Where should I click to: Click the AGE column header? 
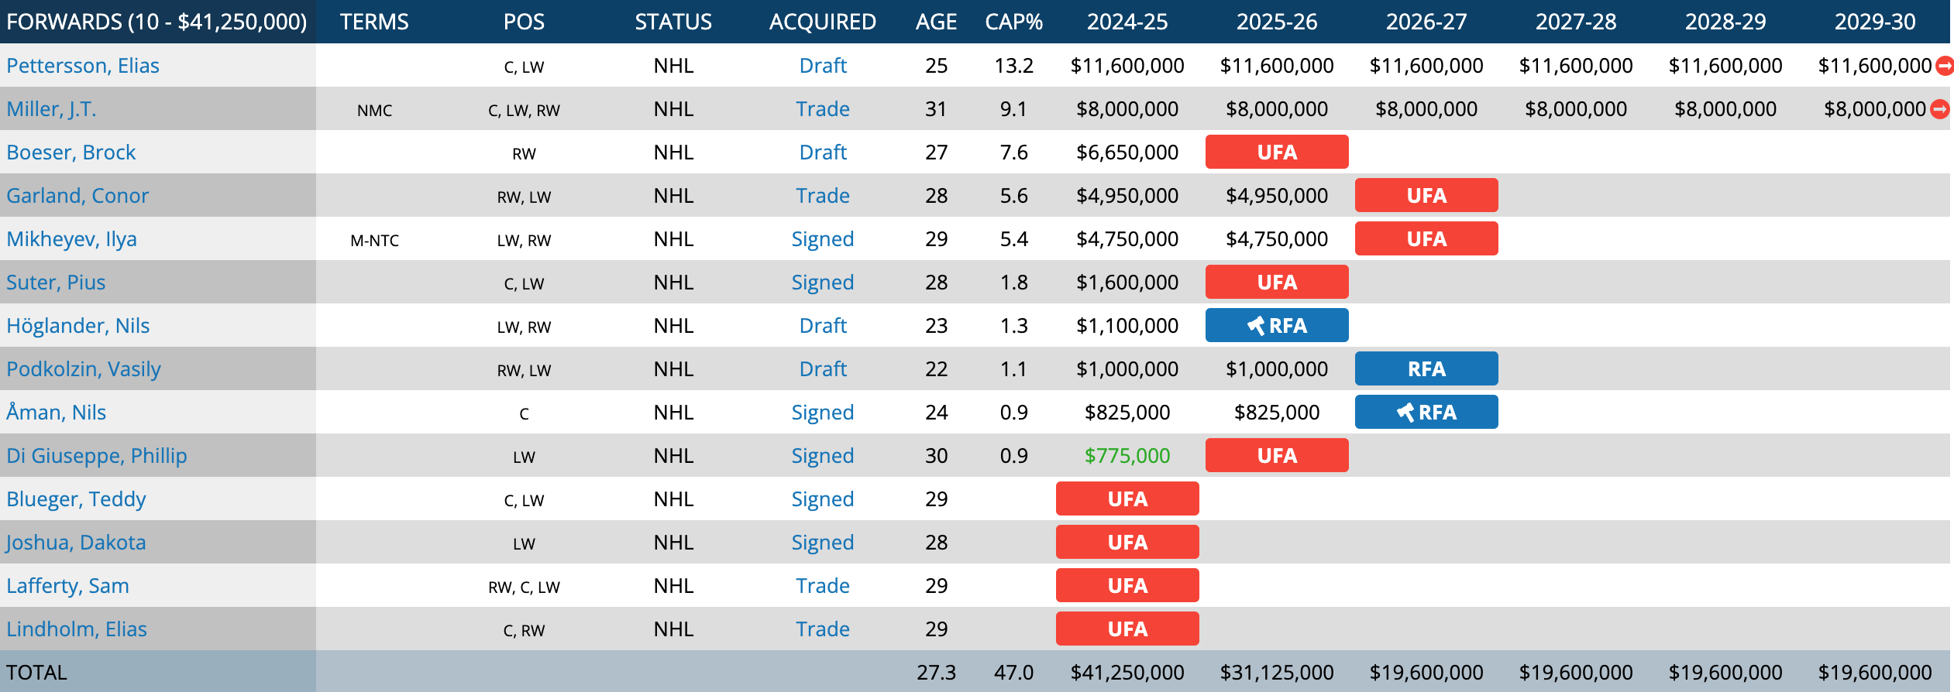click(x=936, y=22)
